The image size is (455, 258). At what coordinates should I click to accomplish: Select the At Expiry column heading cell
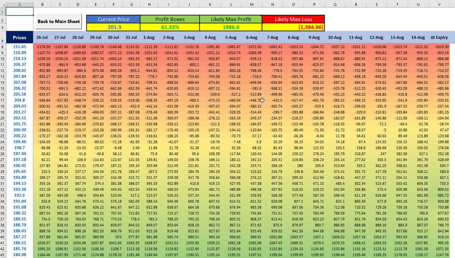(439, 38)
